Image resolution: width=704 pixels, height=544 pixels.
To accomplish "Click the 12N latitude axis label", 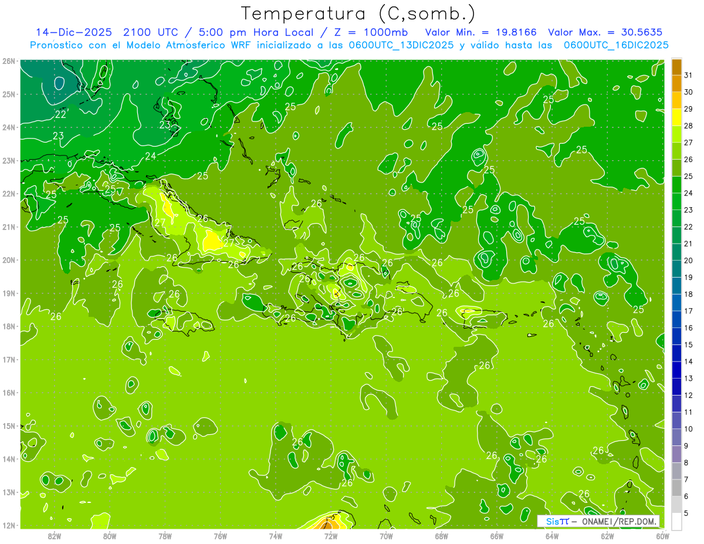I will pyautogui.click(x=8, y=525).
